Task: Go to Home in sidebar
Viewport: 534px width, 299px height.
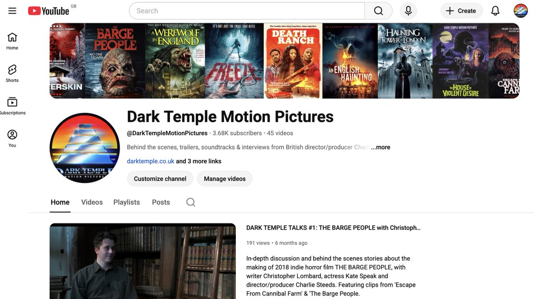Action: pos(12,41)
